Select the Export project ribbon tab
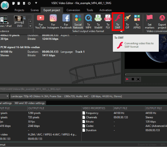167x147 pixels. click(x=52, y=10)
